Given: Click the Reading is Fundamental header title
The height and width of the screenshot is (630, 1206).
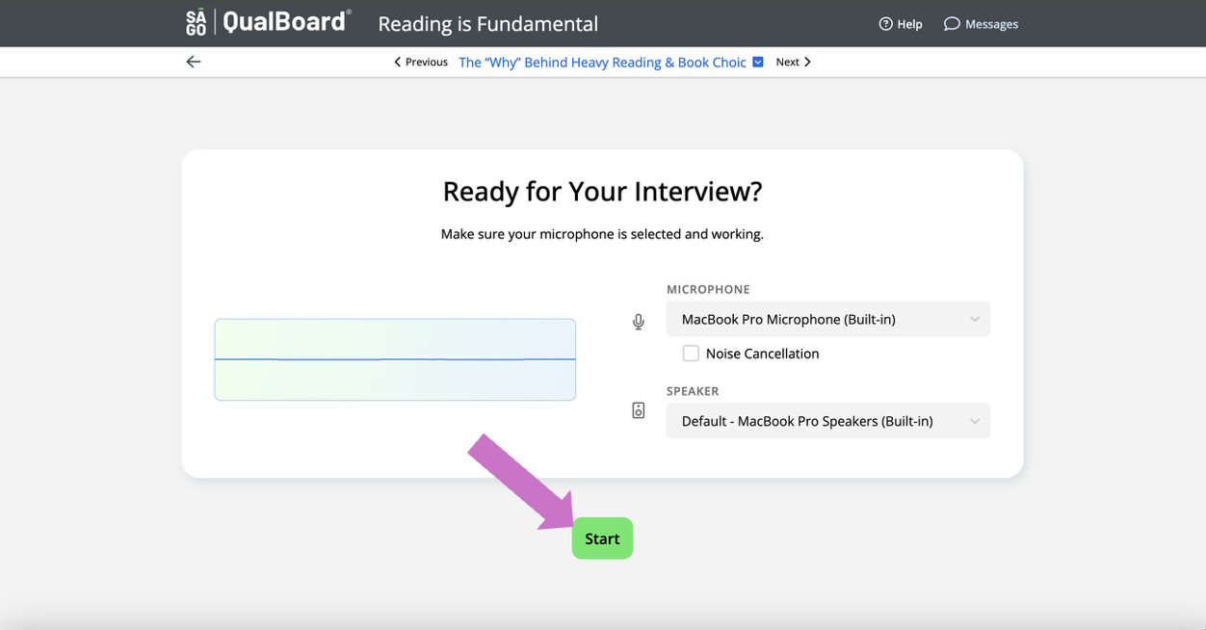Looking at the screenshot, I should point(486,23).
